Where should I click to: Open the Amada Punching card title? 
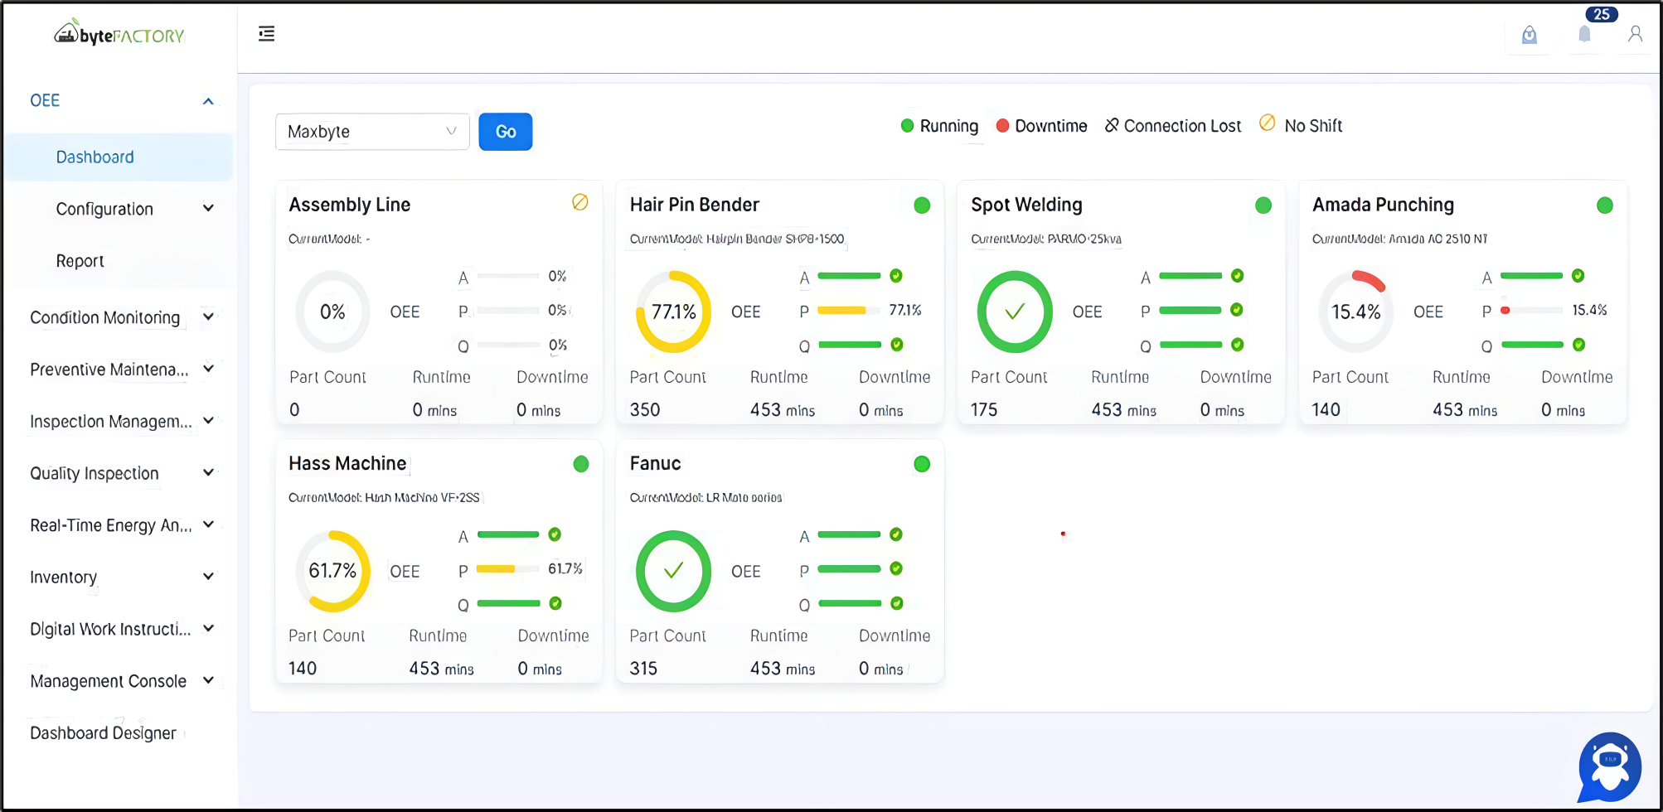(1383, 205)
